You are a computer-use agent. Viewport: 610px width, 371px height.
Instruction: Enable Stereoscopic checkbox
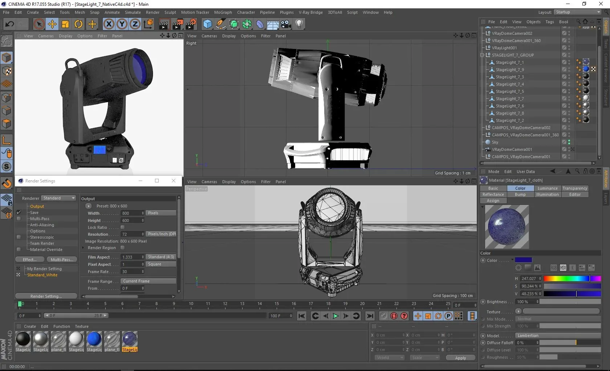(x=19, y=237)
